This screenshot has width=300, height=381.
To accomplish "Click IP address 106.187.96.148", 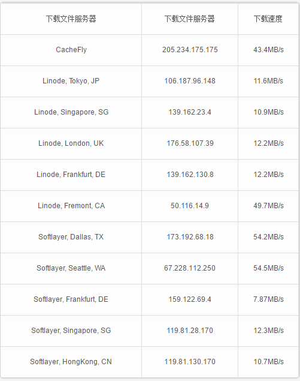I will (x=190, y=81).
